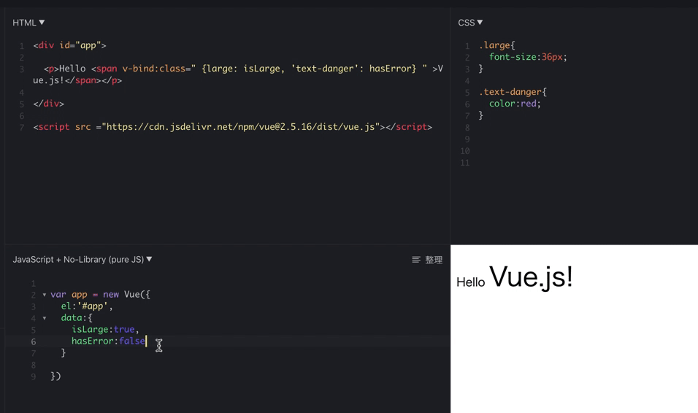Screen dimensions: 698x413
Task: Click the closing '})' in JS editor
Action: tap(55, 376)
